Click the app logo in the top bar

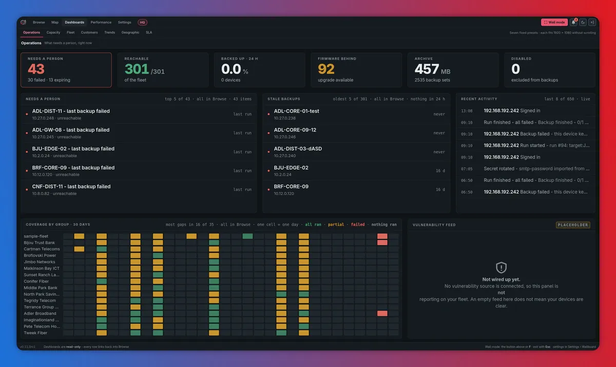click(23, 22)
